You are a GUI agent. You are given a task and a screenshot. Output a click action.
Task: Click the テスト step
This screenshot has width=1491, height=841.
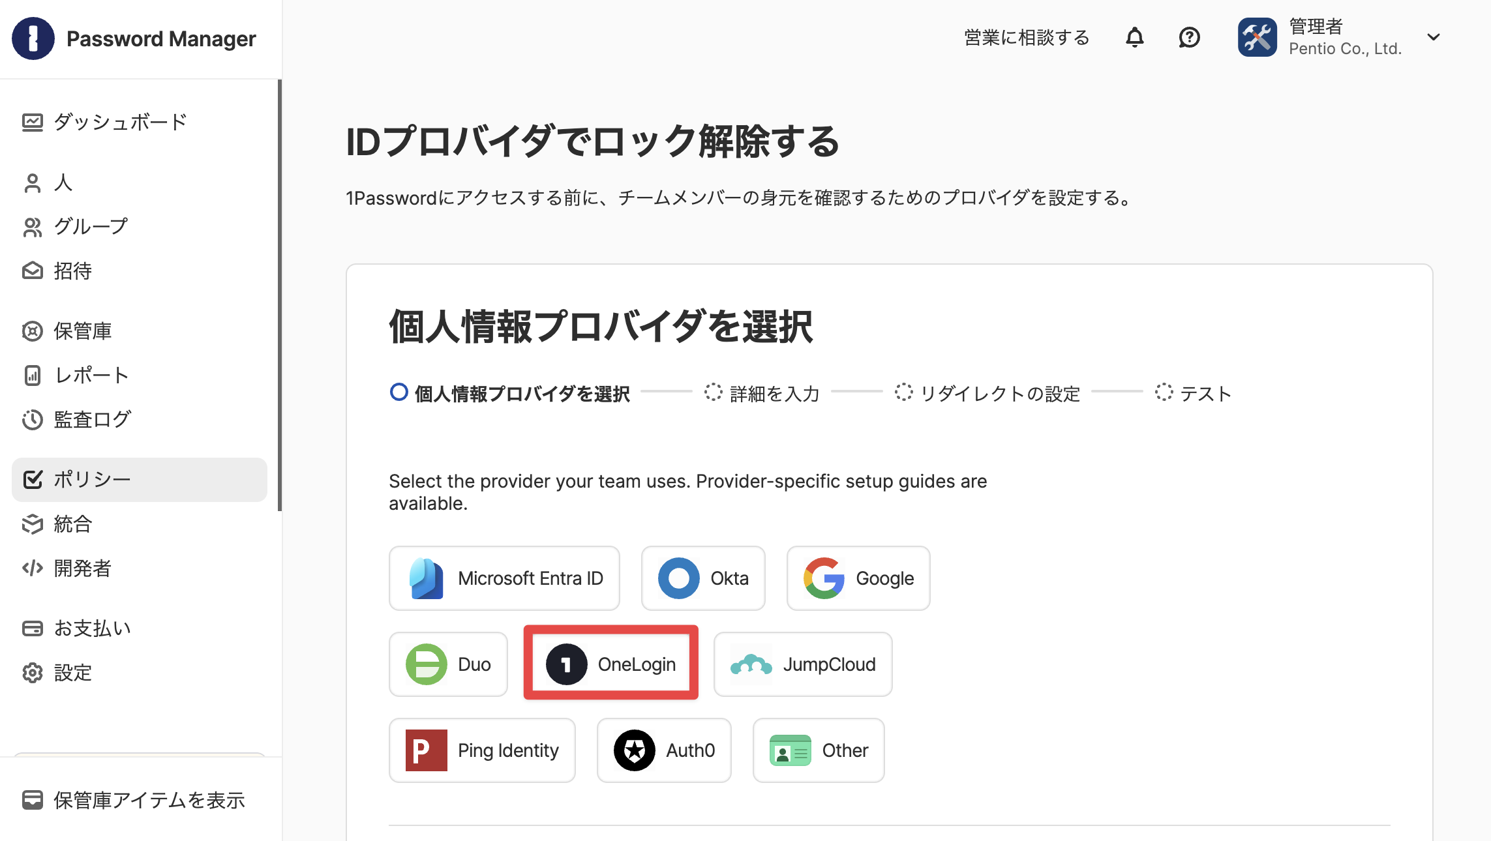(x=1194, y=393)
